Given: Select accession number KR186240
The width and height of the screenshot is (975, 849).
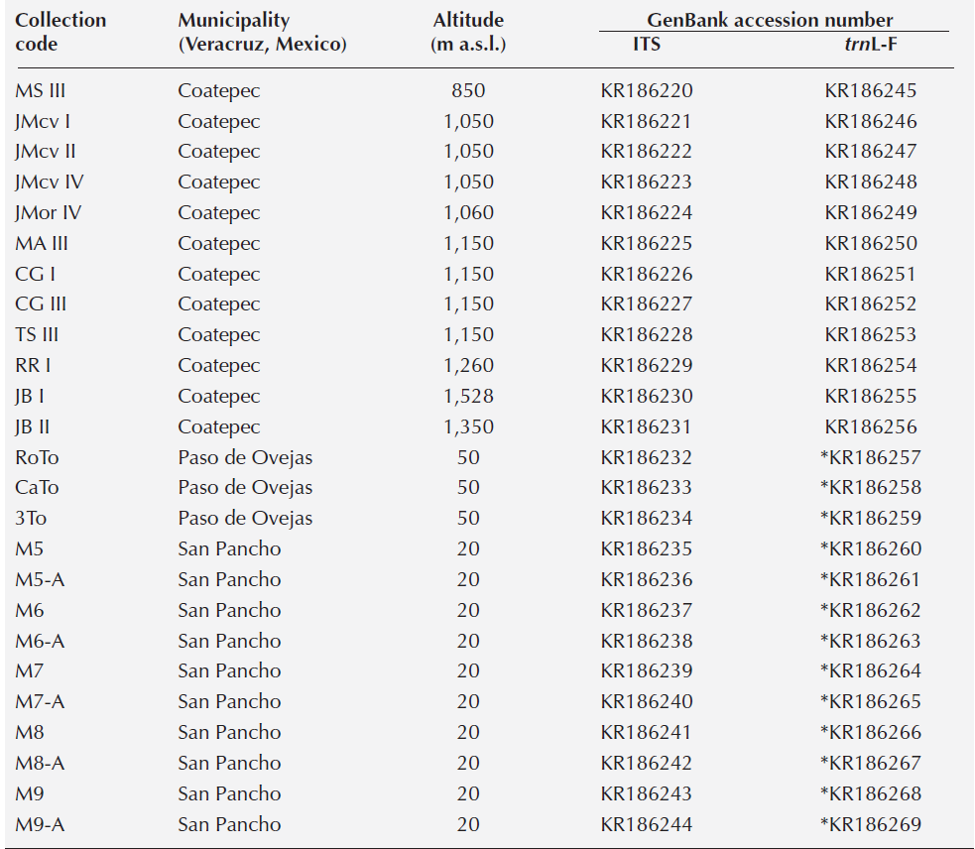Looking at the screenshot, I should tap(647, 702).
